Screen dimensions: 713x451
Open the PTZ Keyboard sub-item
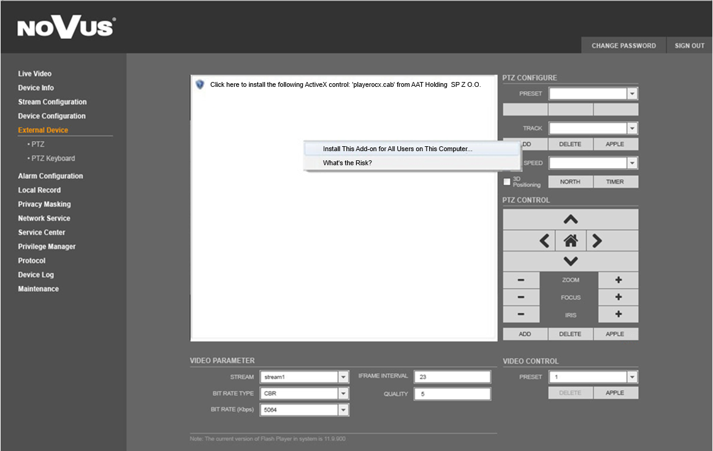tap(53, 158)
